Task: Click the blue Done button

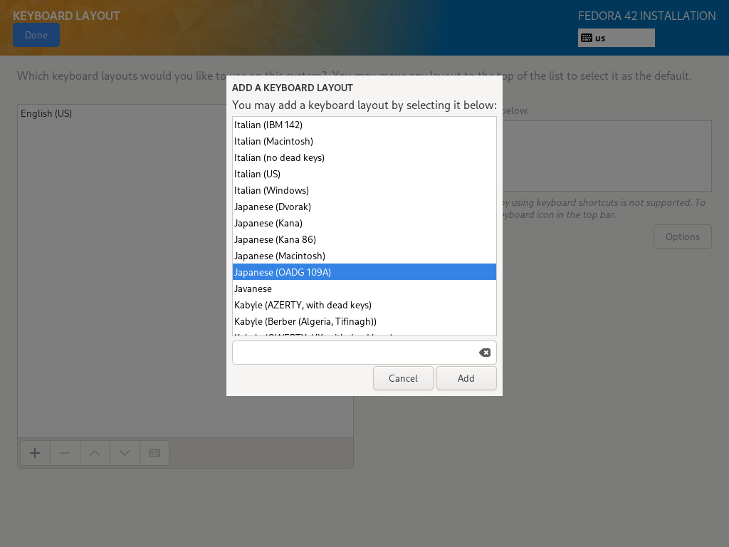Action: point(36,36)
